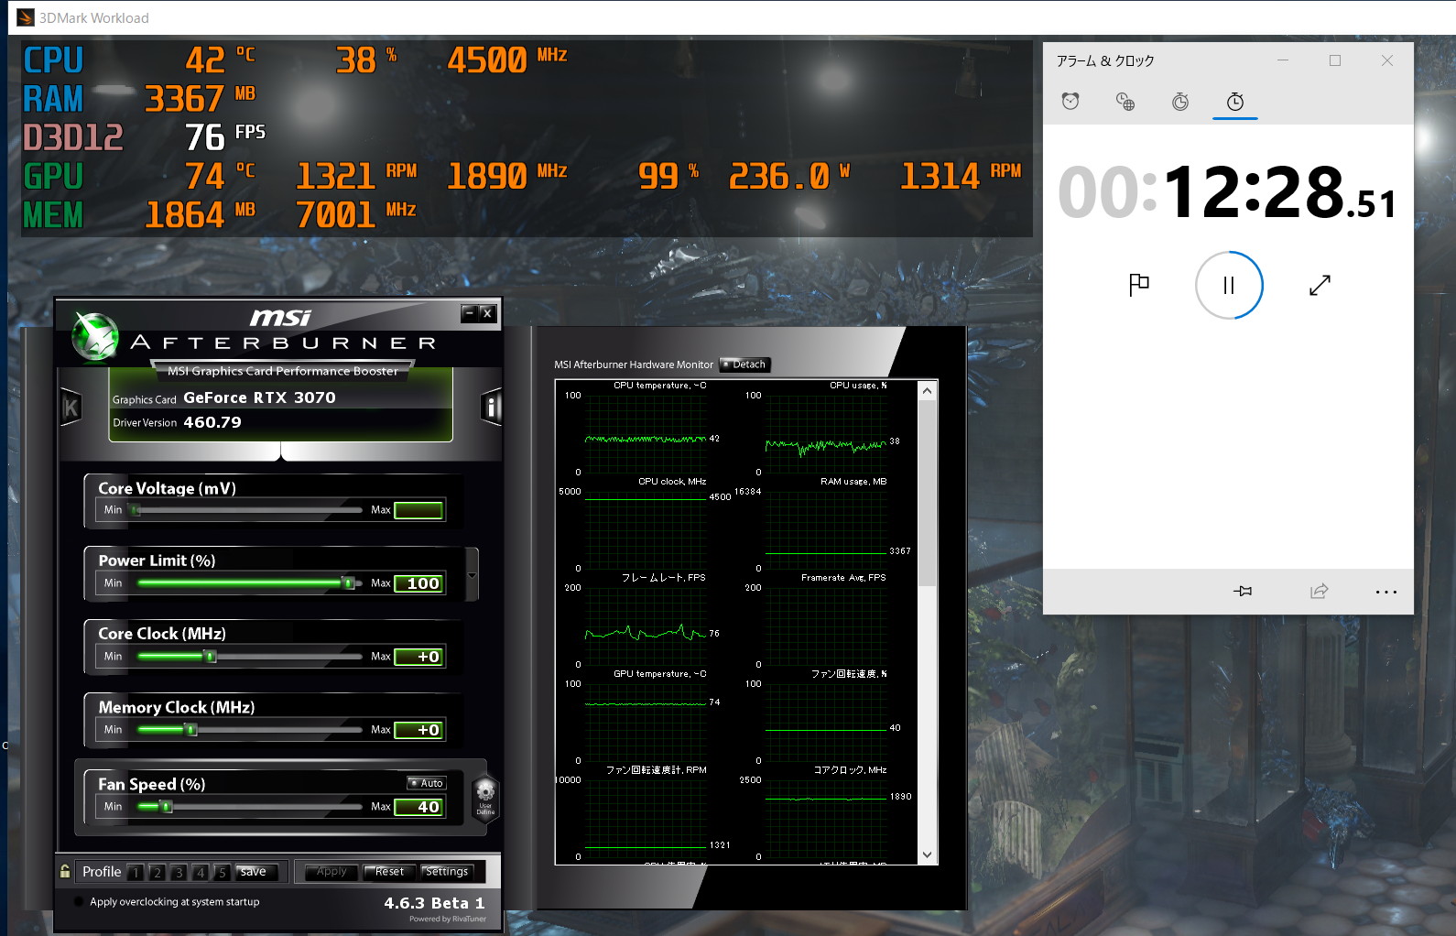This screenshot has height=936, width=1456.
Task: Pause the running stopwatch
Action: (1229, 286)
